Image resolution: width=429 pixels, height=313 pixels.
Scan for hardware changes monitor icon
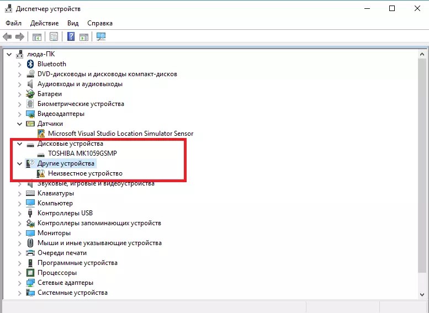(101, 36)
